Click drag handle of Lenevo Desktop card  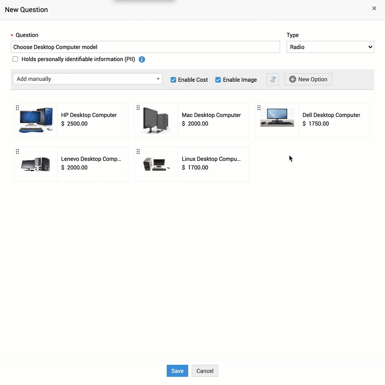pos(18,151)
